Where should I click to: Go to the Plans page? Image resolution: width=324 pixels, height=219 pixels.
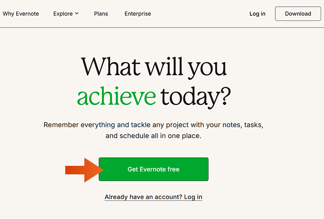click(101, 14)
